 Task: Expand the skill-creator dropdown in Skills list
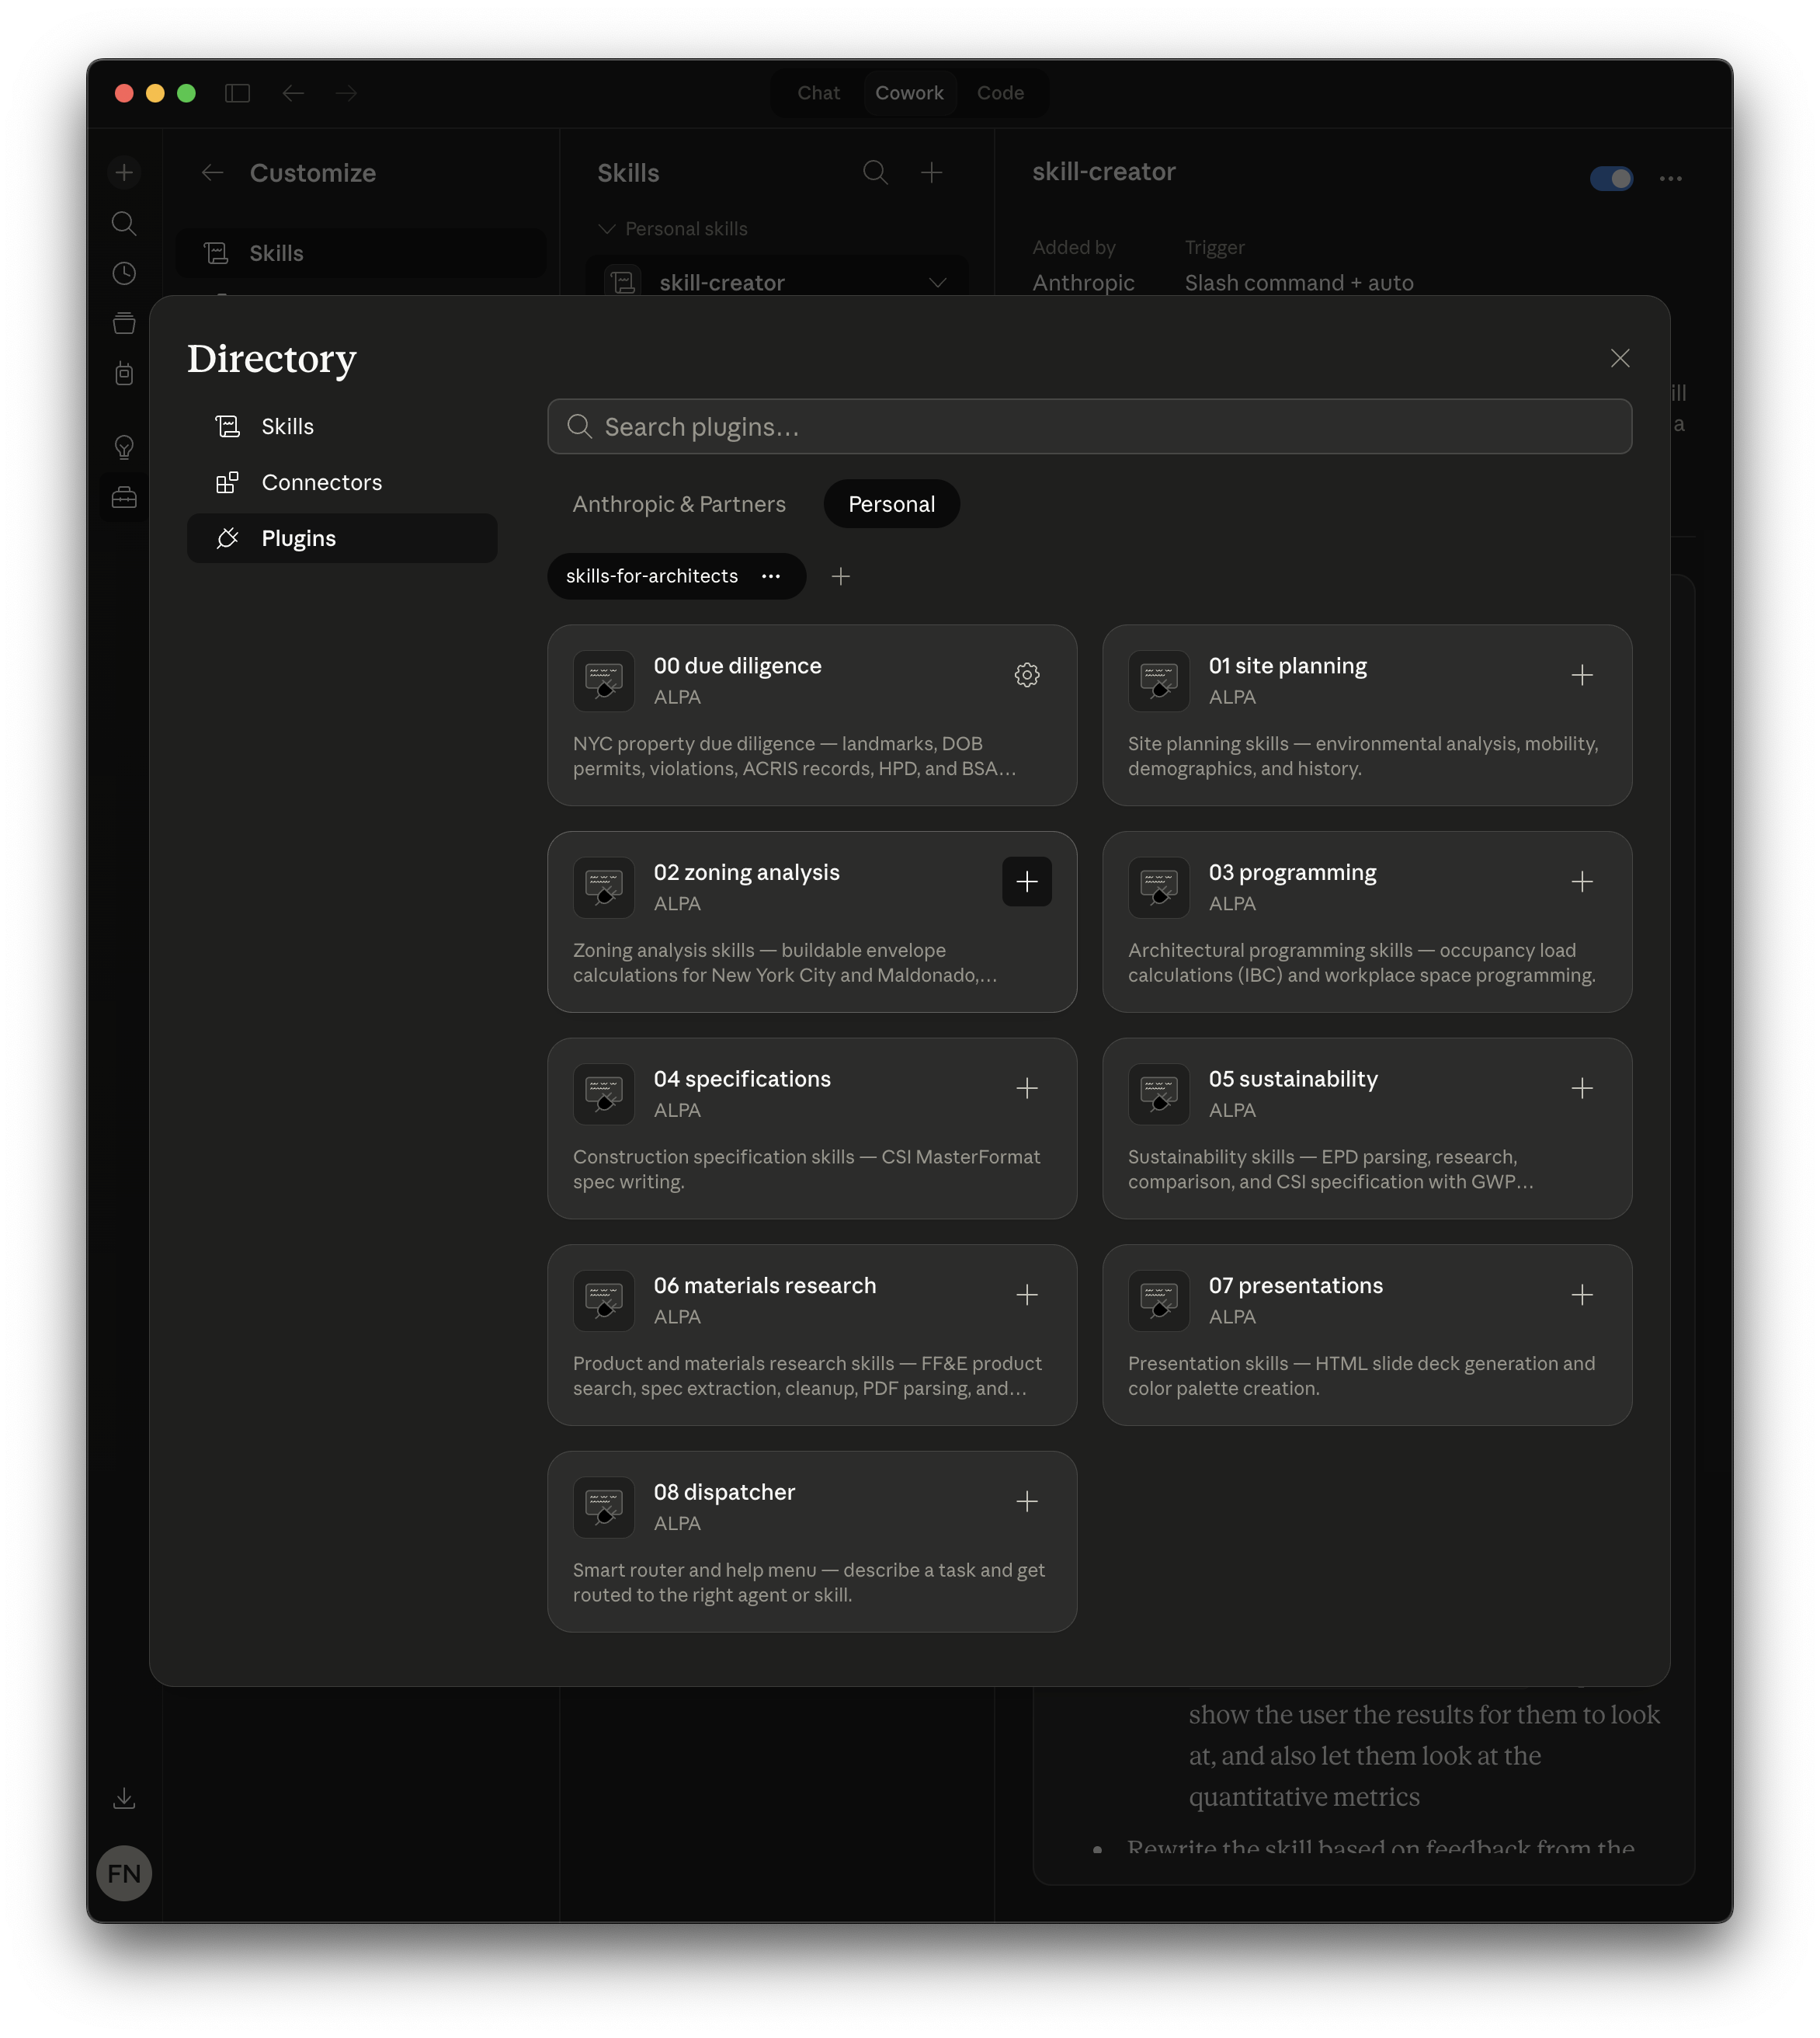click(x=938, y=282)
